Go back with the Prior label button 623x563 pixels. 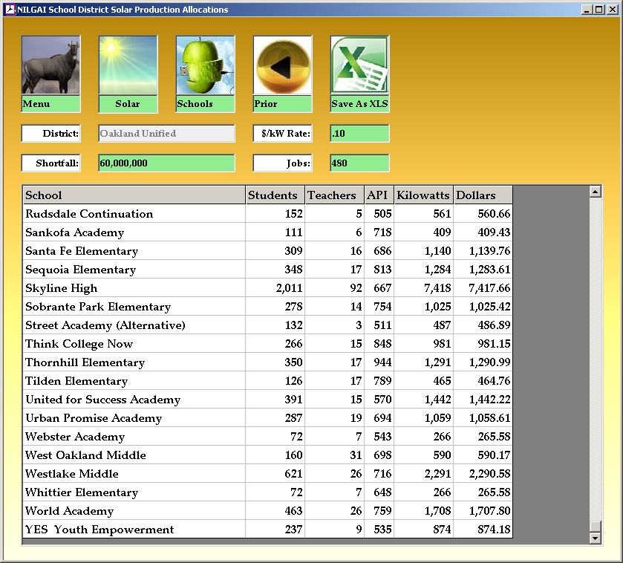point(282,104)
